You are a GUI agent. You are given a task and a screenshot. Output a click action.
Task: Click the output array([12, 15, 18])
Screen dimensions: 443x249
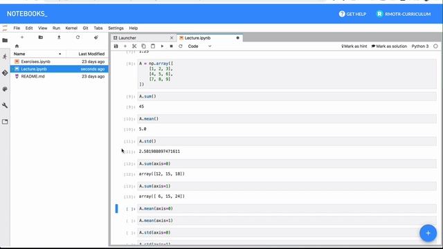pyautogui.click(x=161, y=174)
